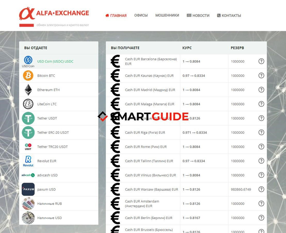Select Cash EUR Warsaw (Варшава) EUR
286x233 pixels.
coord(151,189)
